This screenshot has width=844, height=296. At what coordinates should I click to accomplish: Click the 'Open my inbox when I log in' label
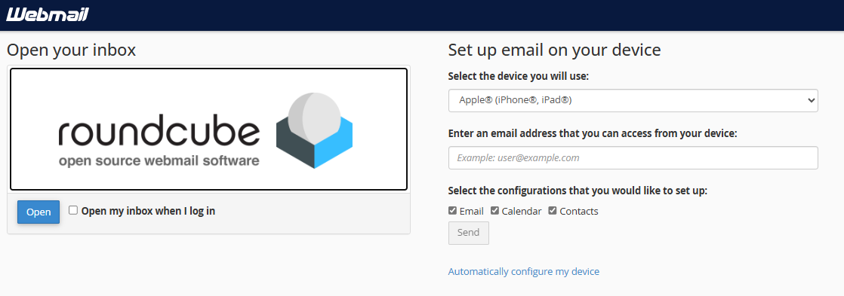coord(148,211)
